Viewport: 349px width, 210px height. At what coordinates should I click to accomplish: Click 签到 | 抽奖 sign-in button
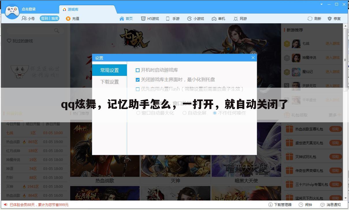(49, 18)
